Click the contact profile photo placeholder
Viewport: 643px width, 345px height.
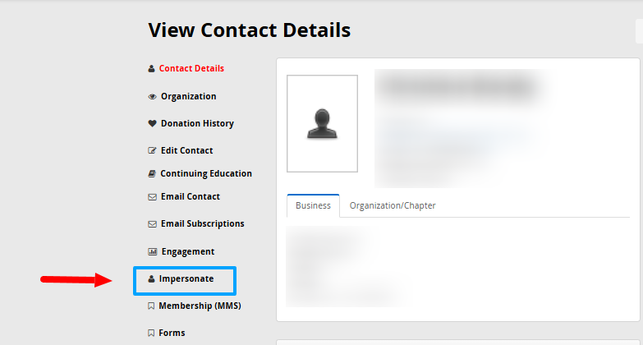[322, 123]
